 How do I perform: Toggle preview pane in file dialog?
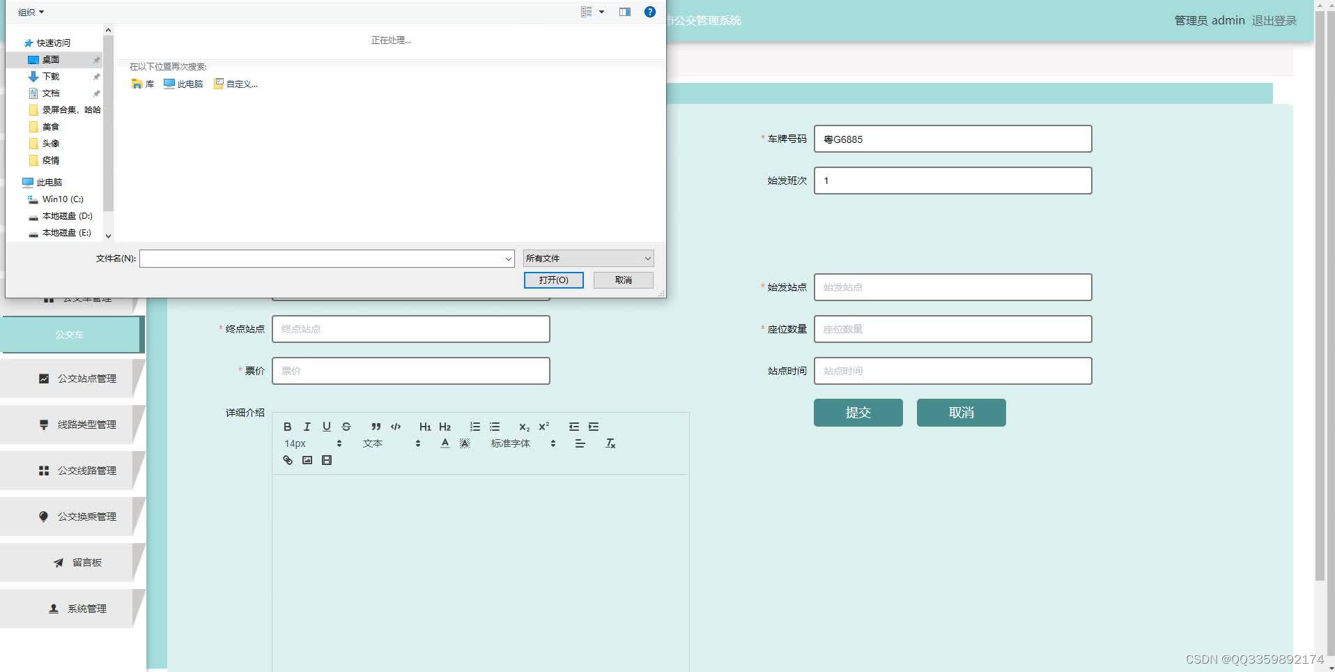click(x=625, y=12)
